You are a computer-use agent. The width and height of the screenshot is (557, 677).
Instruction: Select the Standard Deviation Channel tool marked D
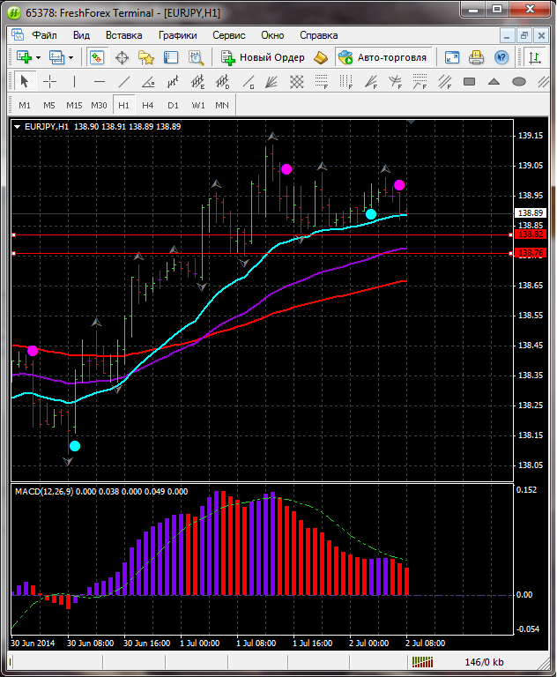[223, 81]
